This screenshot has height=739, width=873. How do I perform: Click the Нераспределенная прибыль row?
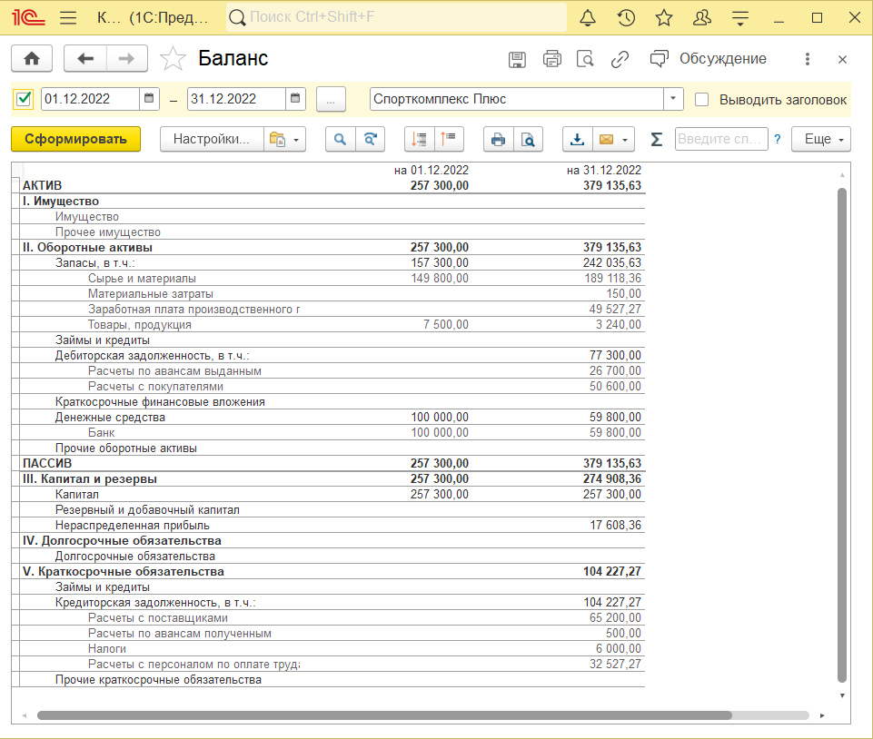tap(332, 526)
